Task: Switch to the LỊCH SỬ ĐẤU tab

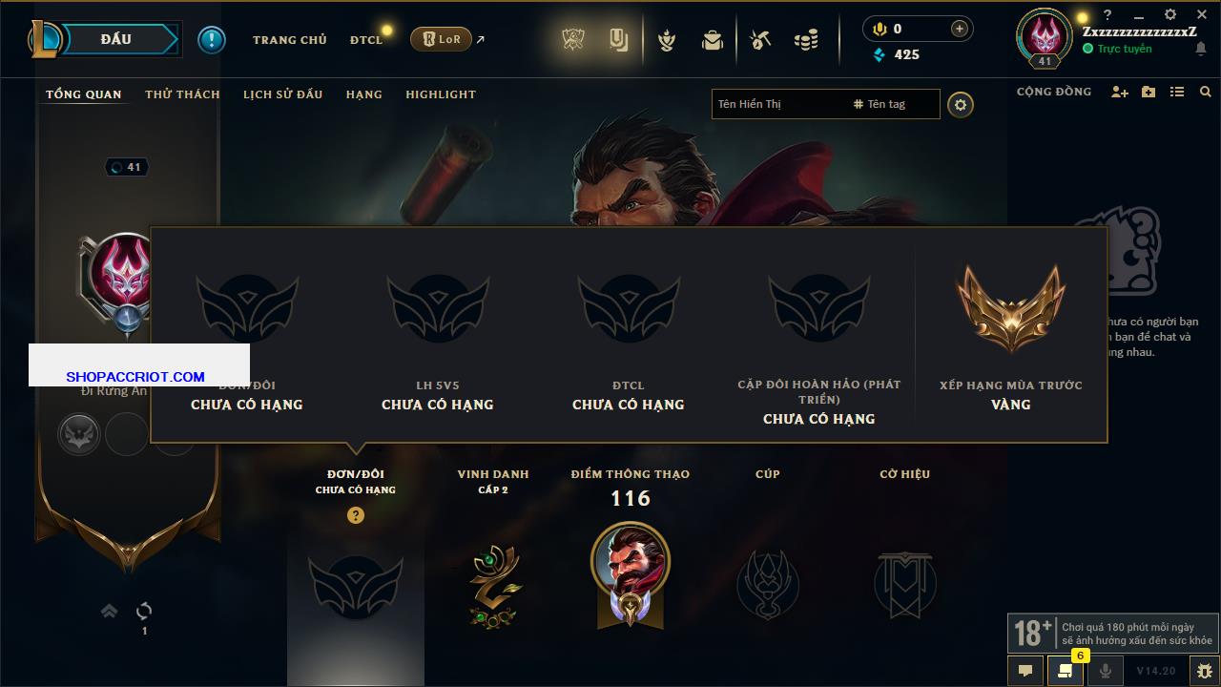Action: click(x=282, y=94)
